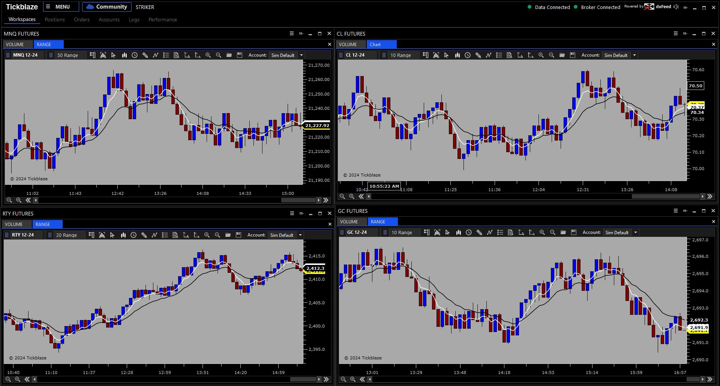The width and height of the screenshot is (720, 386).
Task: Click the 20 Range period field
Action: (x=70, y=235)
